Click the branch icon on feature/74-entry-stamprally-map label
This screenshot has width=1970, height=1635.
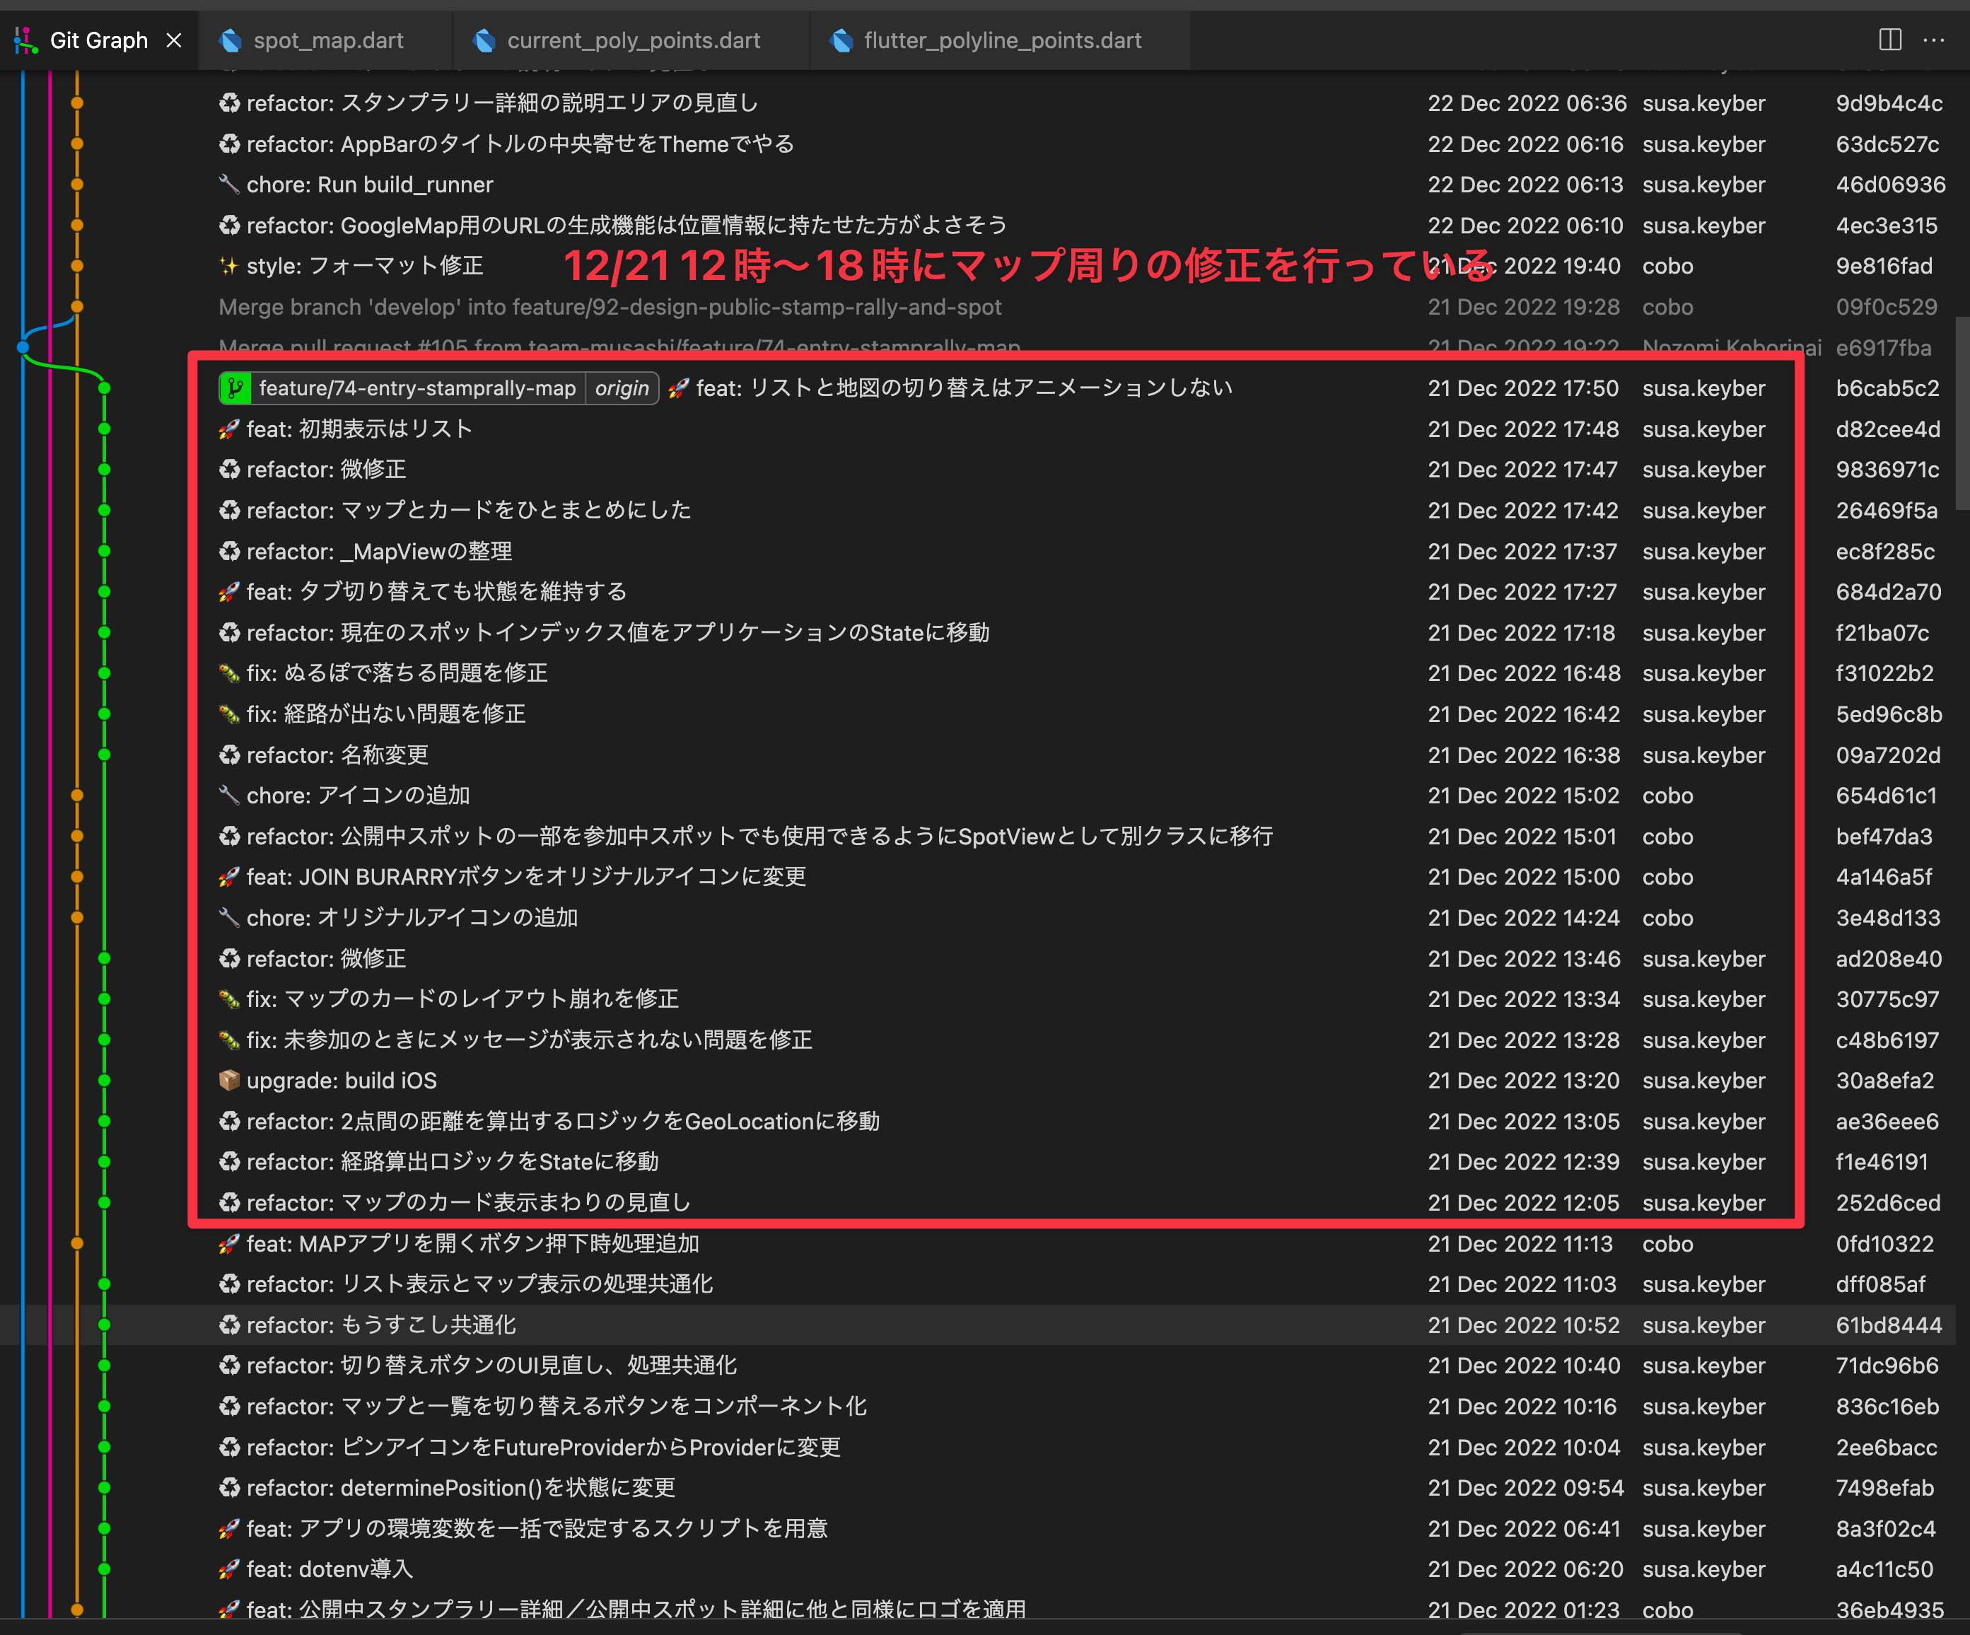coord(236,388)
